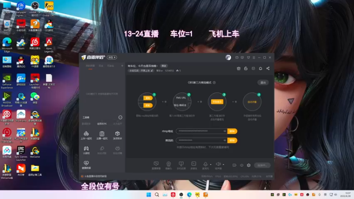
Task: Open Microsoft Edge from the desktop
Action: (x=7, y=46)
